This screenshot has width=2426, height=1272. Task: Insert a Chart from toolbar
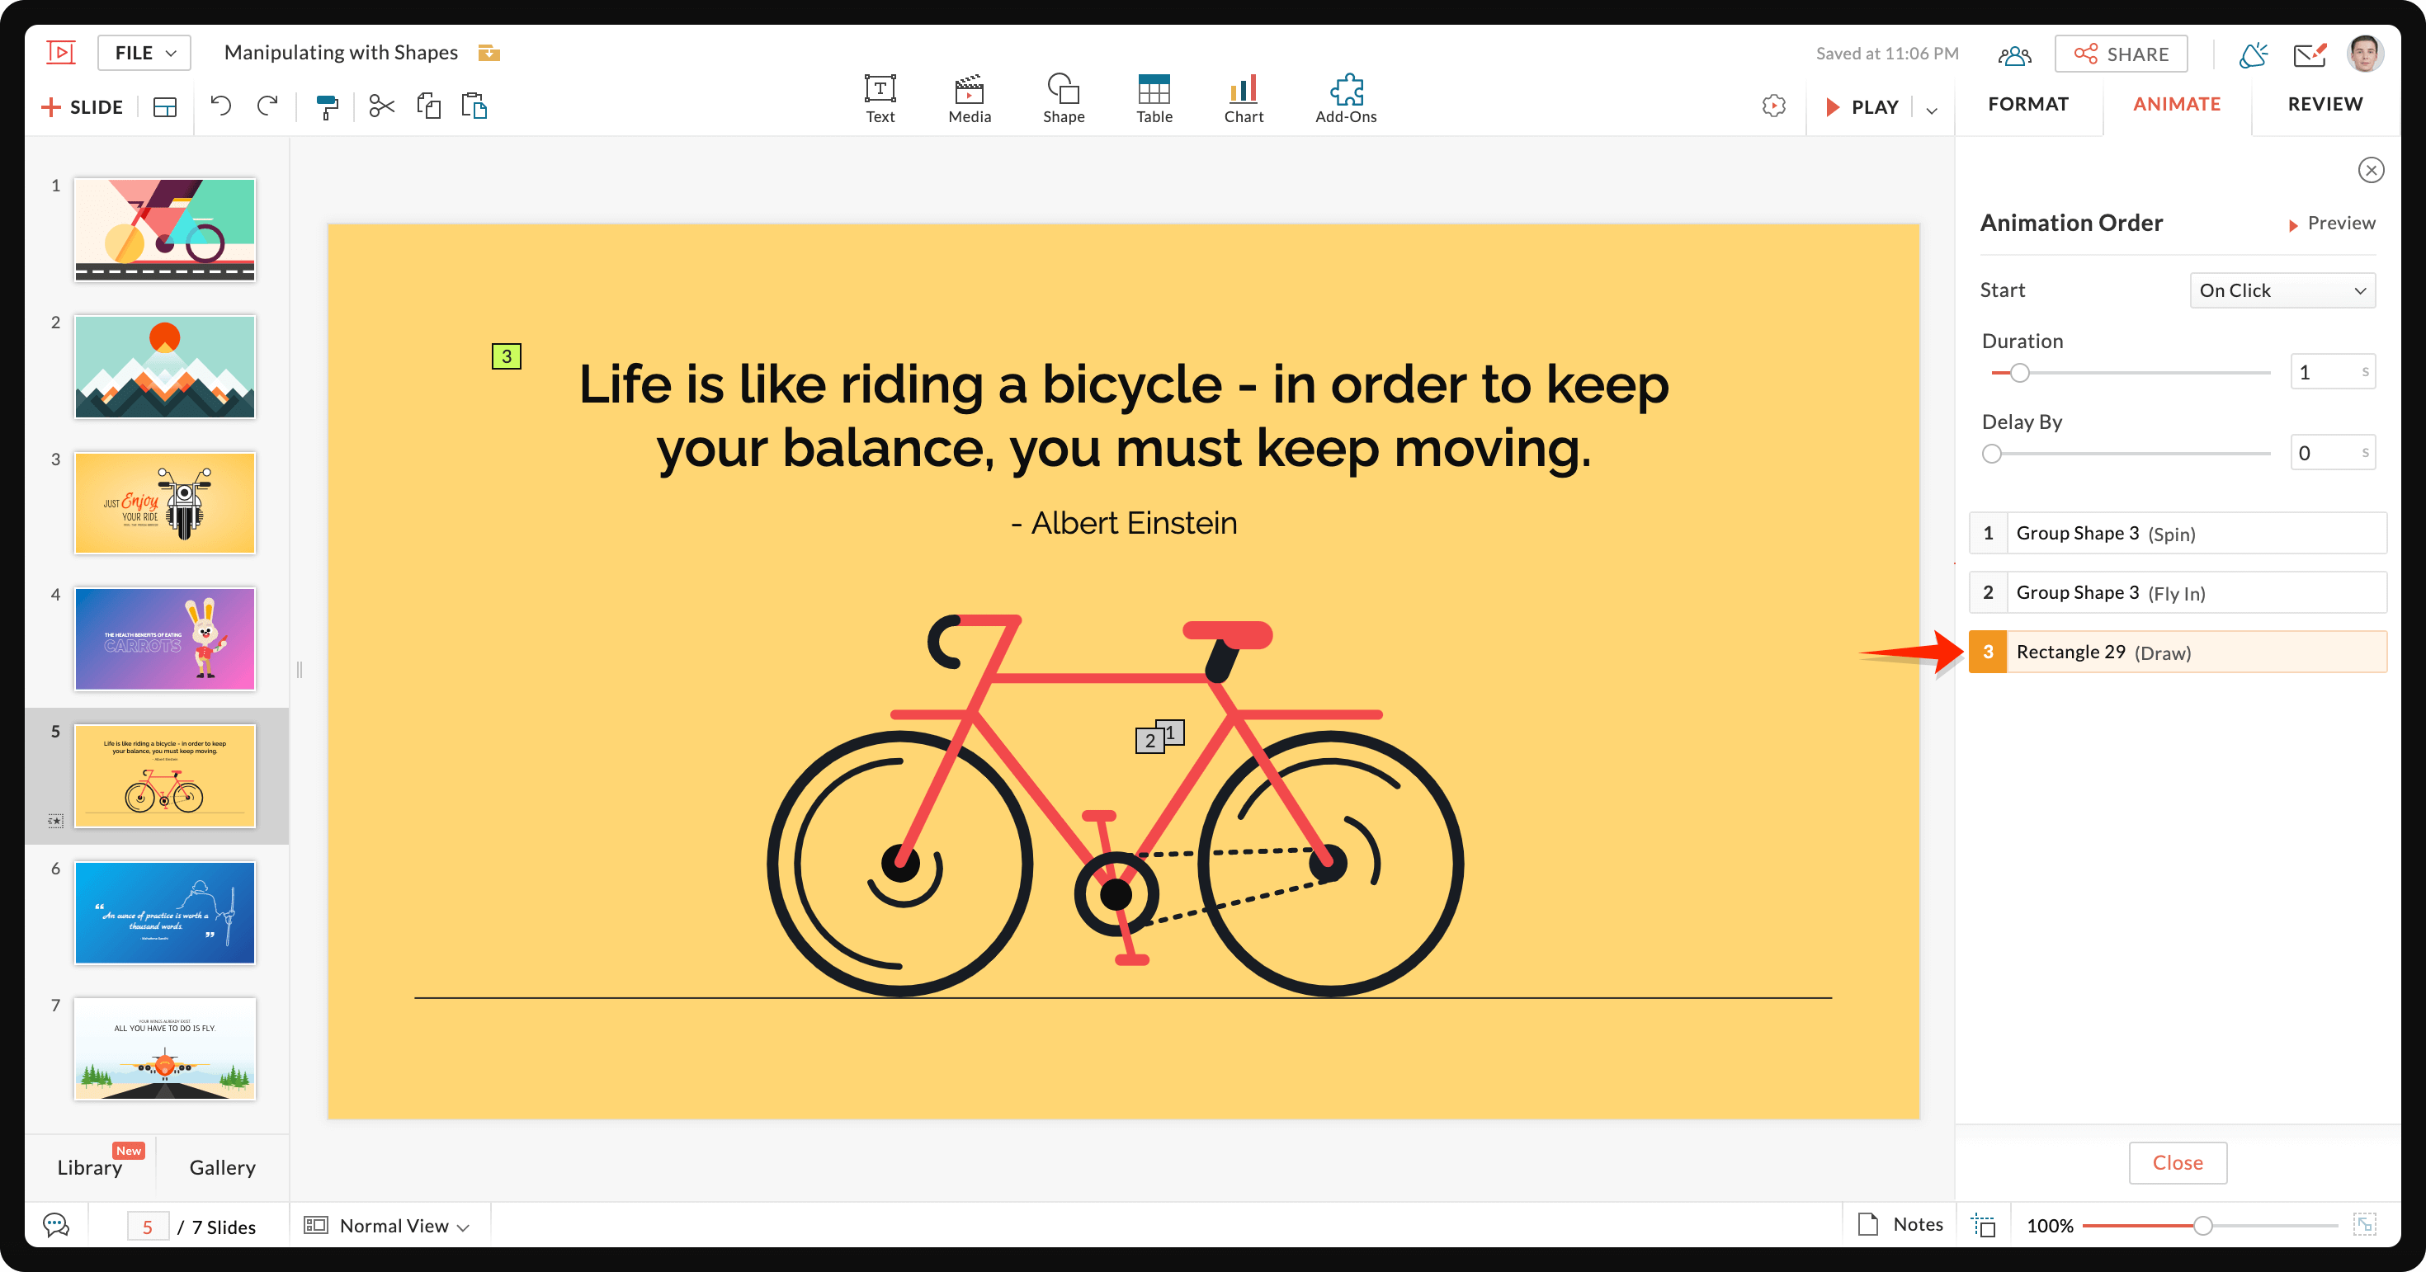click(1244, 98)
